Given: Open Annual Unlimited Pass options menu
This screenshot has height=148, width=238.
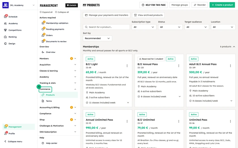Looking at the screenshot, I should [127, 121].
